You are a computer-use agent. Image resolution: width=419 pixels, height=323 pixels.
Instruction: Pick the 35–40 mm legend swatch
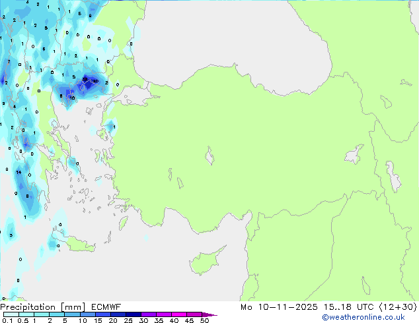click(163, 314)
